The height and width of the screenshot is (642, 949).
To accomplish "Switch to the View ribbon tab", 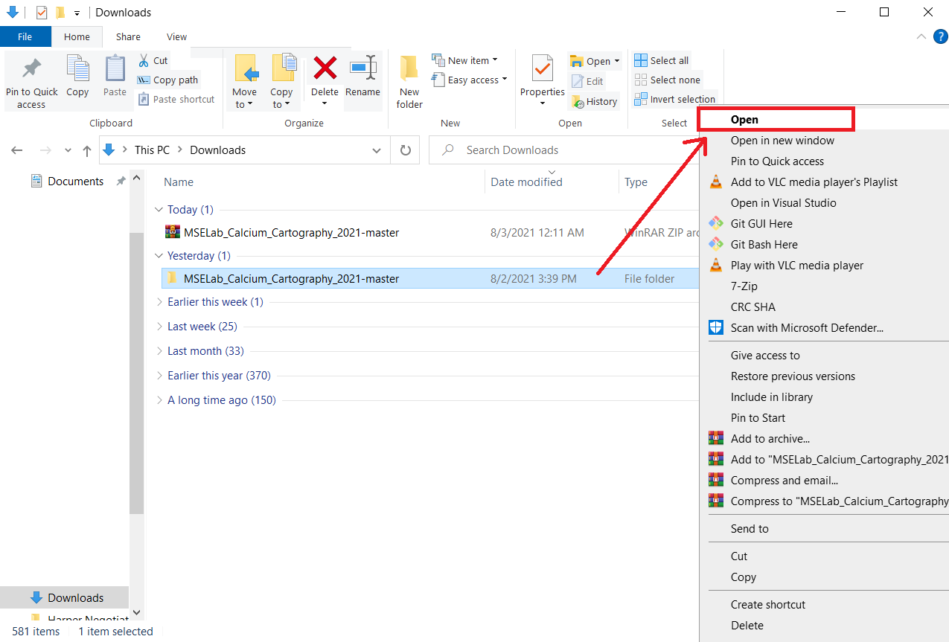I will 176,36.
